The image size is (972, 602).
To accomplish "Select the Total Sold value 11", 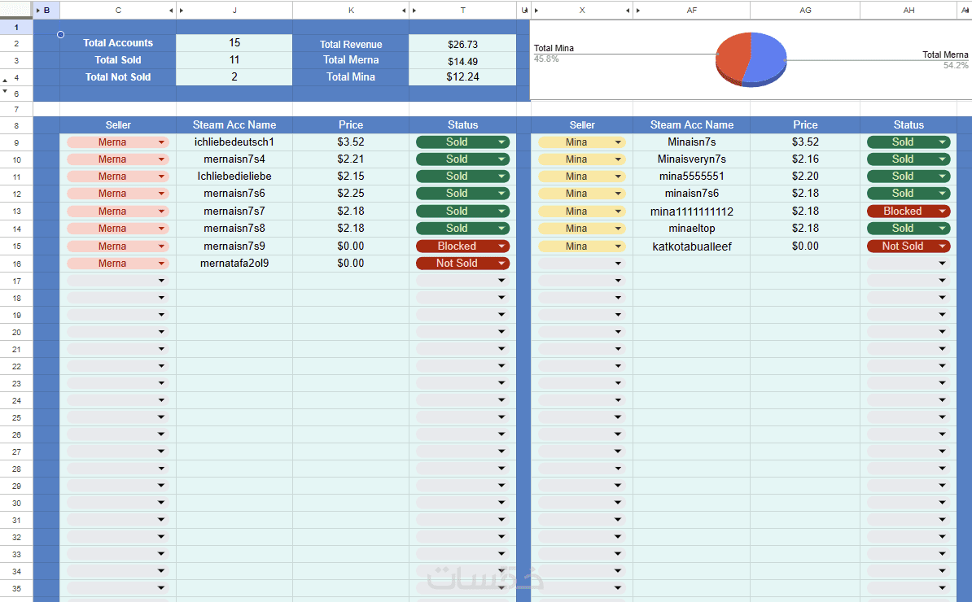I will [x=234, y=60].
